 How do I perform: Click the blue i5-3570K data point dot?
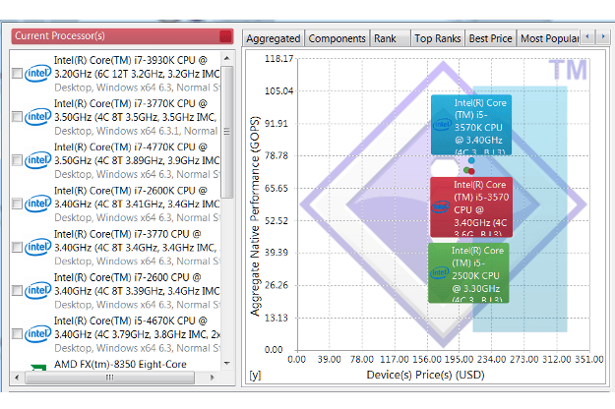pos(471,160)
